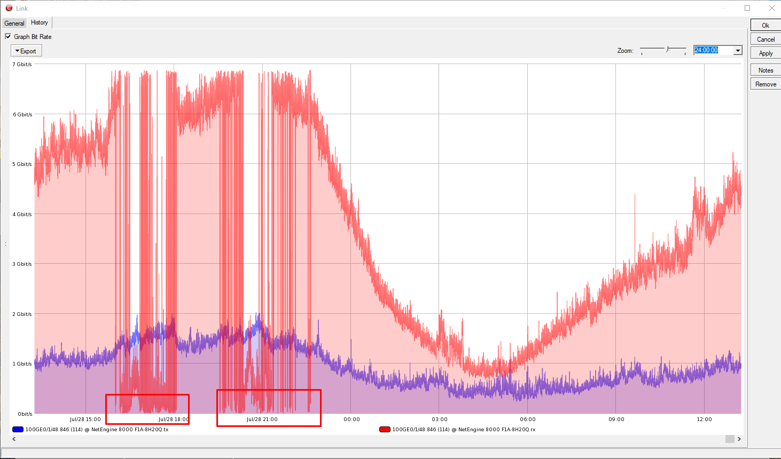Click the Link window app icon
The width and height of the screenshot is (781, 459).
[x=9, y=8]
